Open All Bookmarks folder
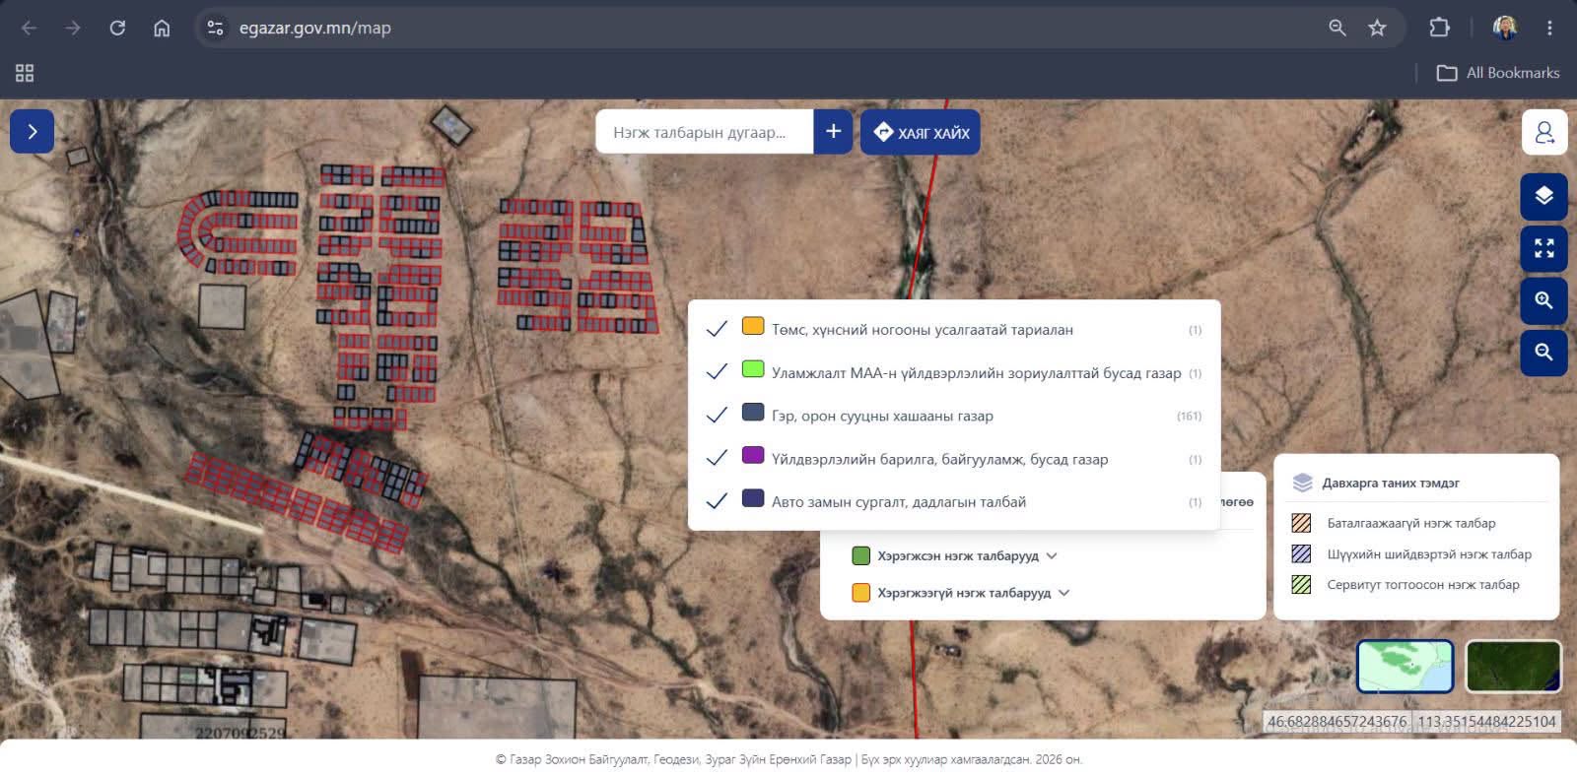 click(1498, 73)
